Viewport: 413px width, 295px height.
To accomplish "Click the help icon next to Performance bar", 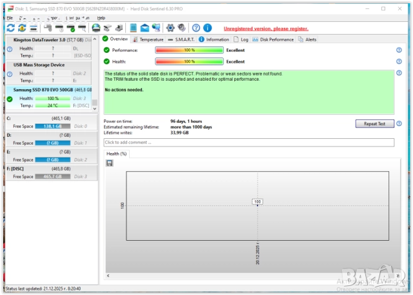I will pos(399,50).
